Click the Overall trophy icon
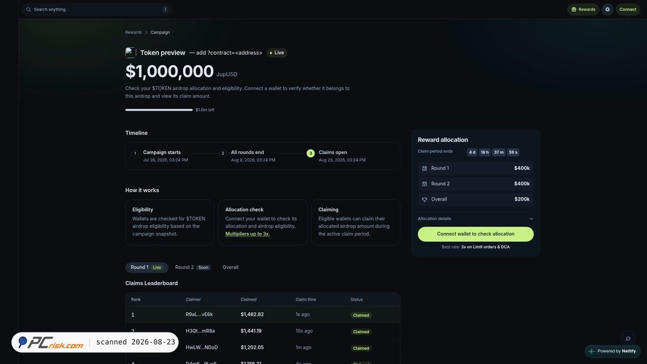Image resolution: width=647 pixels, height=364 pixels. (x=424, y=199)
